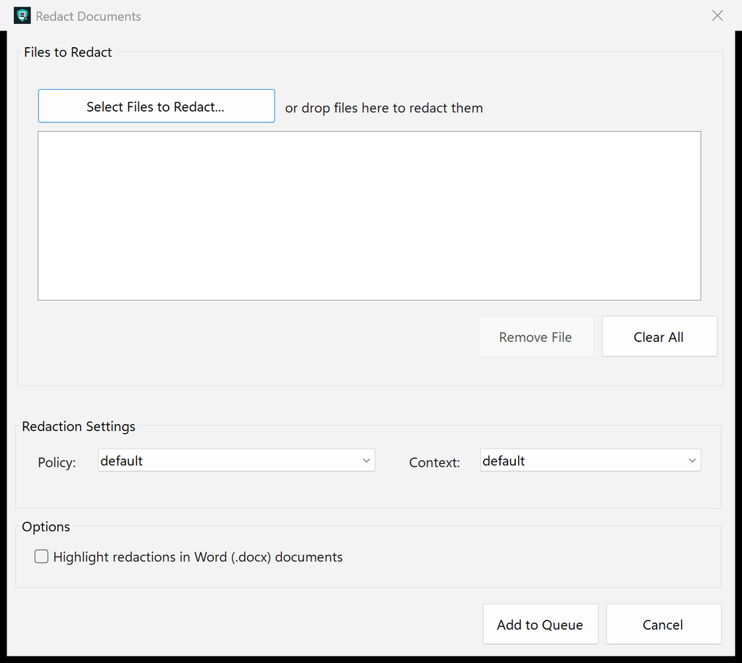Image resolution: width=742 pixels, height=663 pixels.
Task: Click the Redaction Settings group heading
Action: coord(78,426)
